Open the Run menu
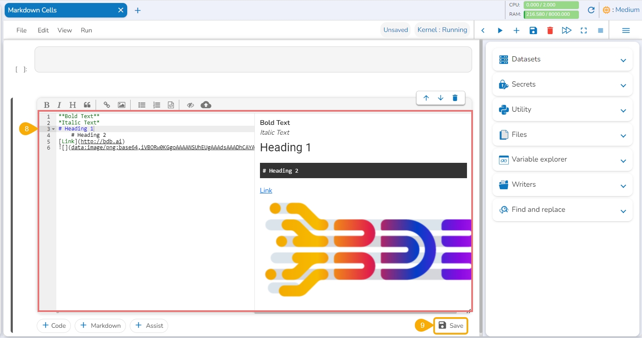642x338 pixels. pos(86,30)
